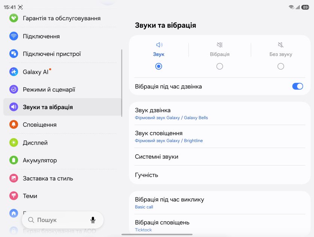Open Дисплей settings
The height and width of the screenshot is (237, 314).
point(62,143)
